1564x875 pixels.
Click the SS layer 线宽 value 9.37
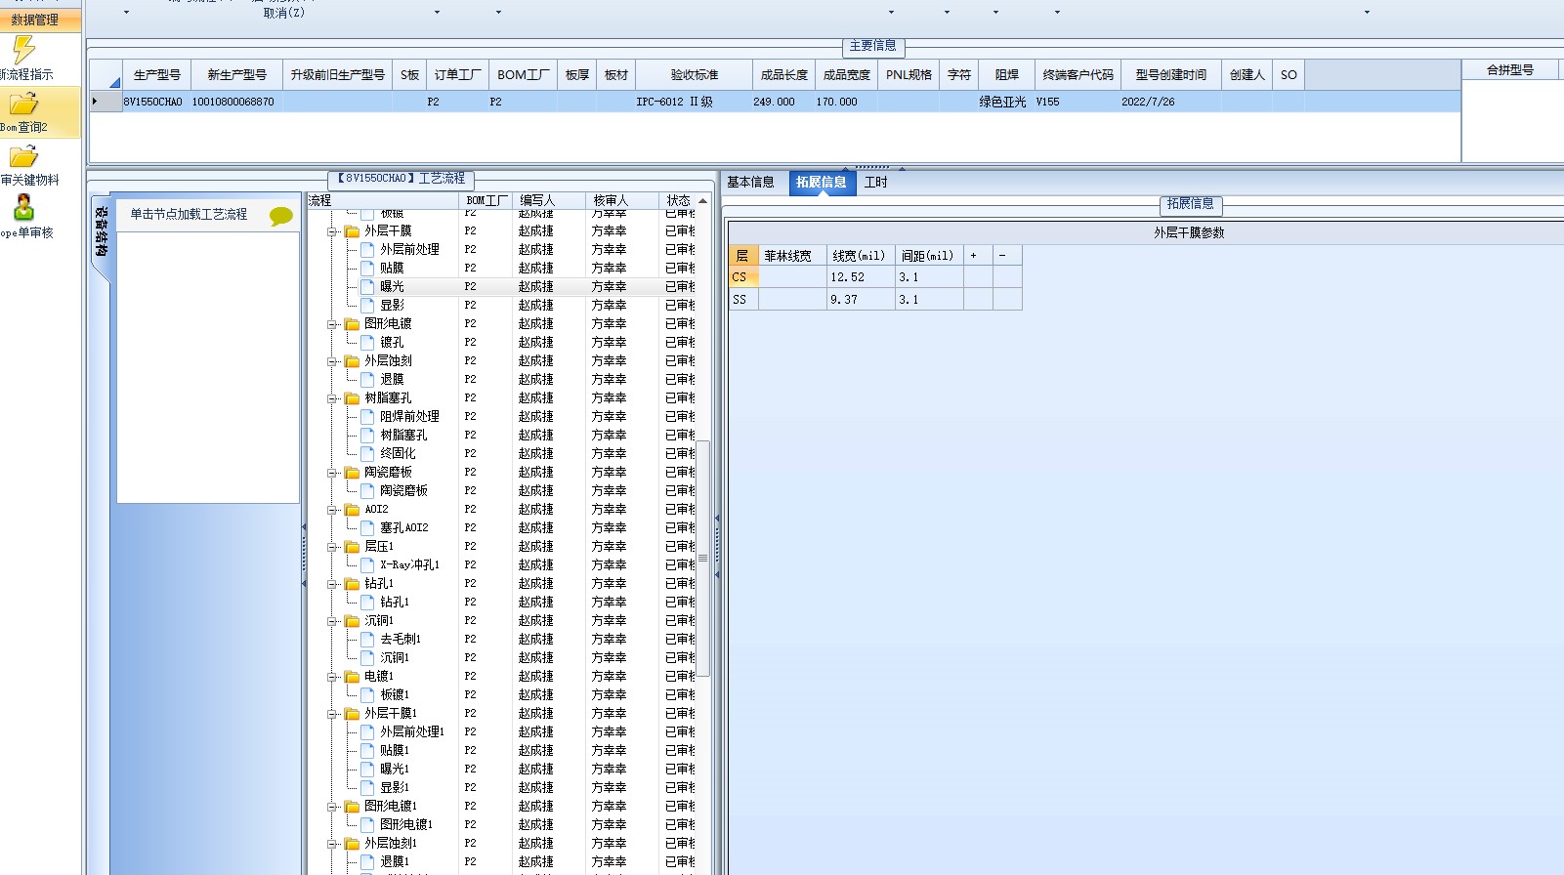pos(861,300)
